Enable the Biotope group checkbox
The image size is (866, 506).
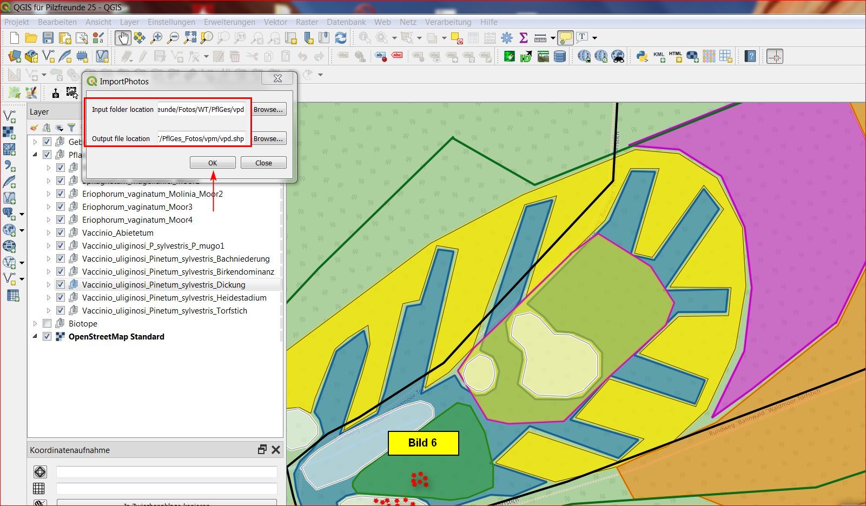coord(47,324)
